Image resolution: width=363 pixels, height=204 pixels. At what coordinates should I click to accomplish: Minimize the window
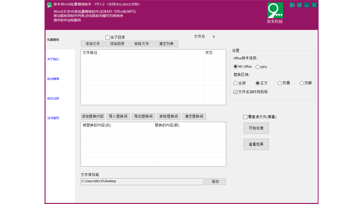pos(307,5)
